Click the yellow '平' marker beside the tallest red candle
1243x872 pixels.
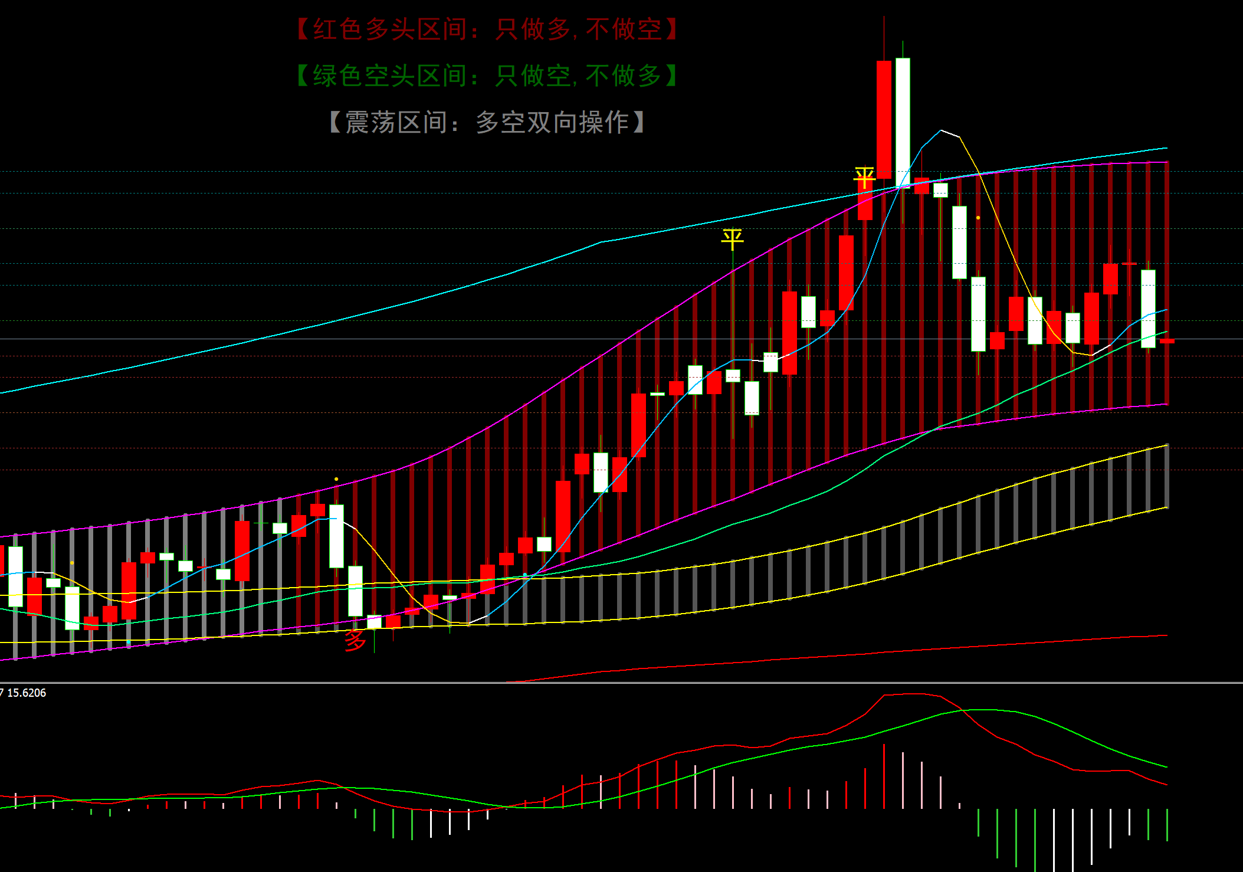pos(864,177)
